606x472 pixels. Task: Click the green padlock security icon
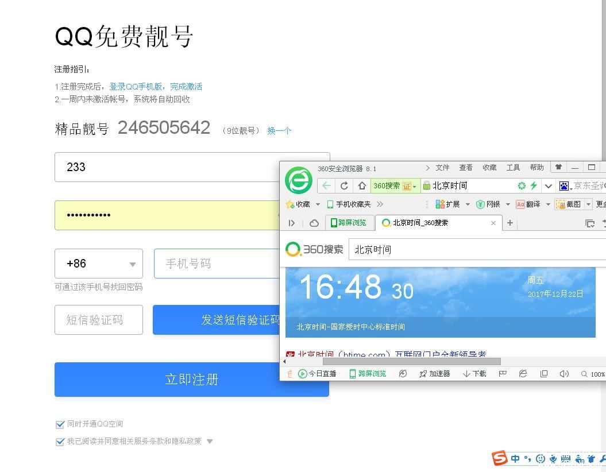coord(426,186)
